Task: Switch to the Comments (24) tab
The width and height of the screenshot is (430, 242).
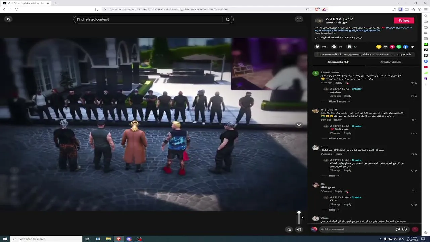Action: click(x=338, y=62)
